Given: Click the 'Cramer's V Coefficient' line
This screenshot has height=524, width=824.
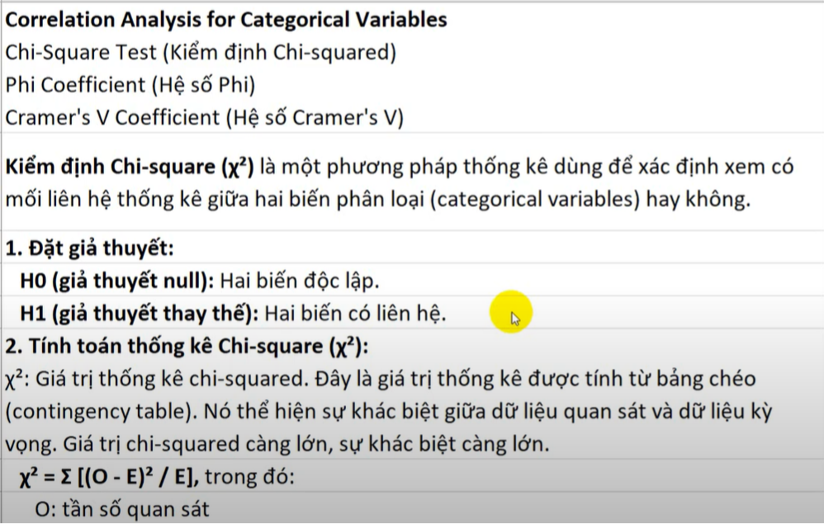Looking at the screenshot, I should coord(204,117).
